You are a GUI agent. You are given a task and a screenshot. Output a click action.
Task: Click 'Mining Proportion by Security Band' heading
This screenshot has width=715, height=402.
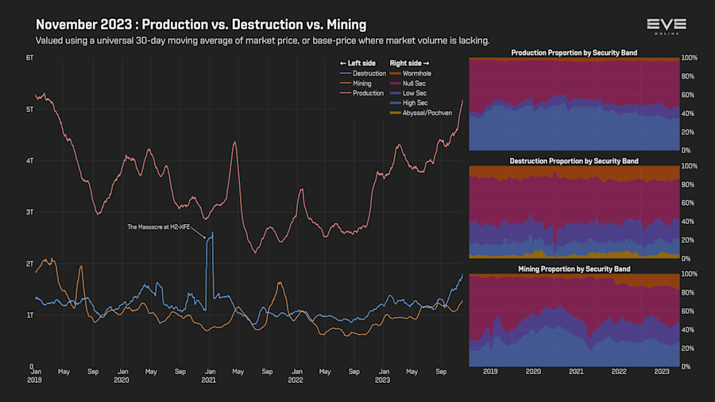[x=574, y=269]
